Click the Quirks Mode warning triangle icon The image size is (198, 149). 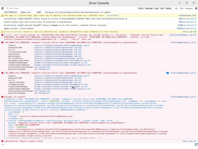(x=2, y=15)
